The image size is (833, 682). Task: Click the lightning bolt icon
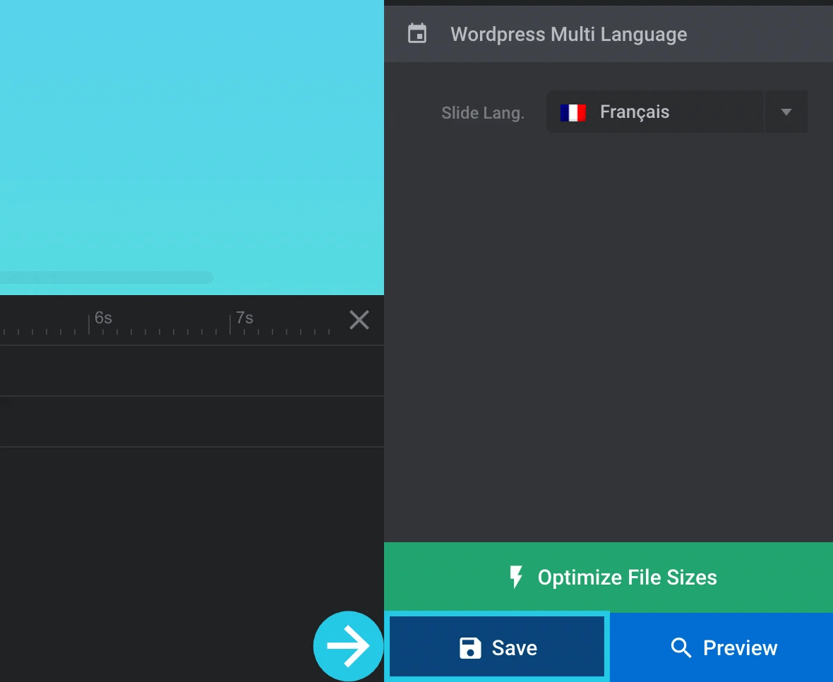(x=516, y=577)
